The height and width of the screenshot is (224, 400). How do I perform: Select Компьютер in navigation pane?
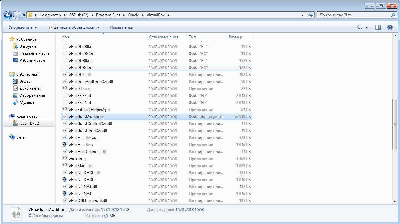click(x=27, y=116)
